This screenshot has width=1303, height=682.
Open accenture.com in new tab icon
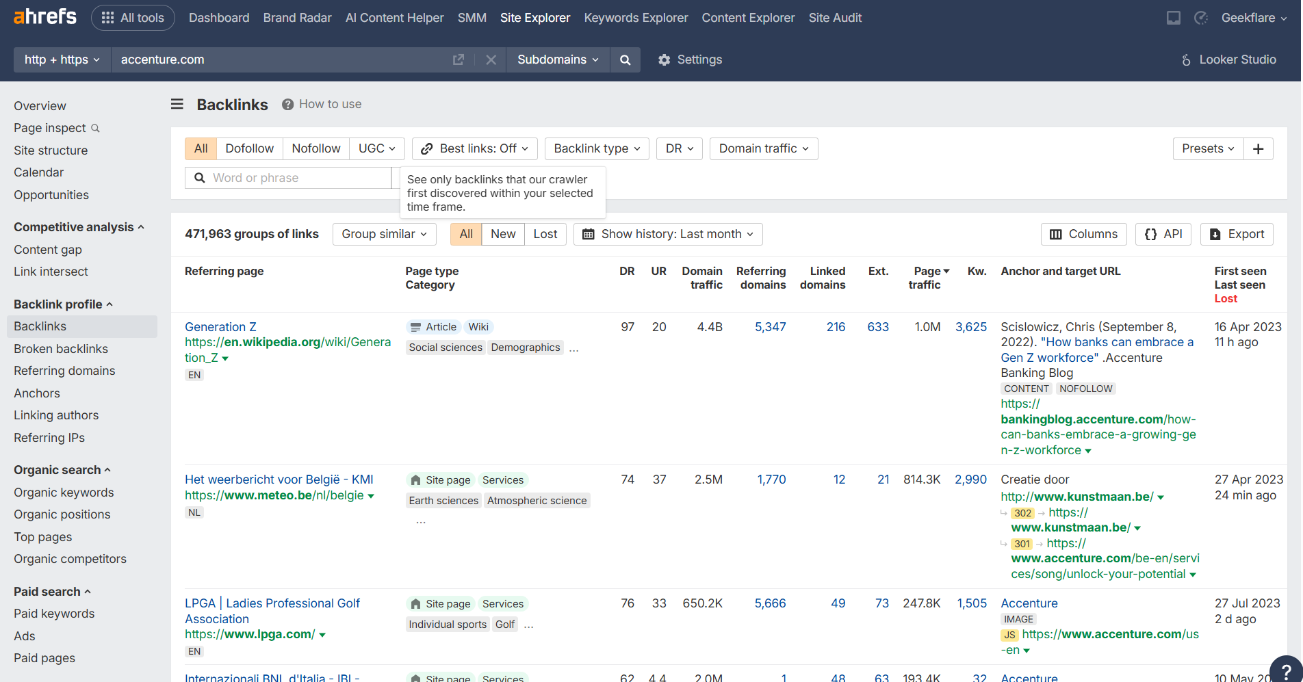[x=459, y=60]
